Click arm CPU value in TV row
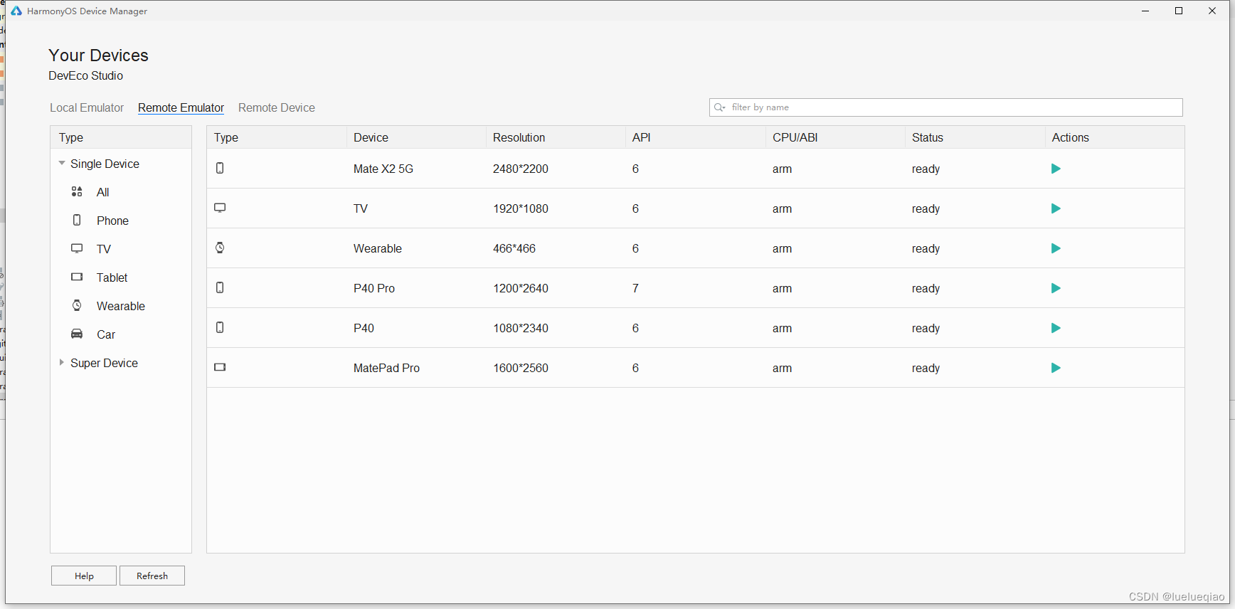1235x609 pixels. click(783, 208)
